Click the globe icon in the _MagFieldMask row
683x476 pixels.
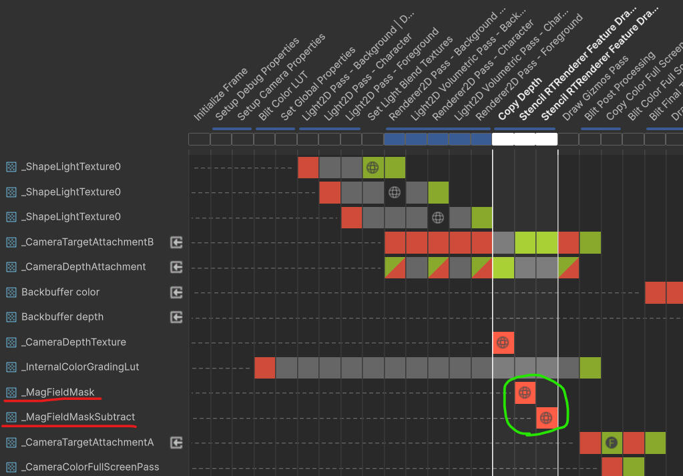pyautogui.click(x=525, y=393)
